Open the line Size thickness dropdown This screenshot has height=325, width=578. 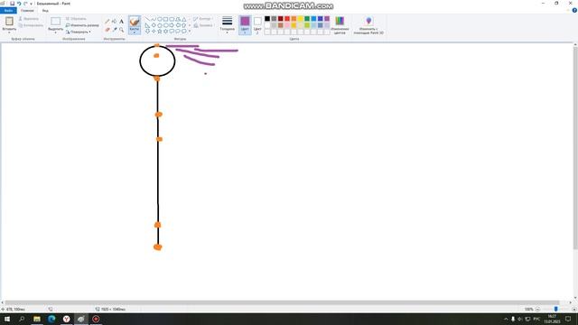tap(227, 25)
